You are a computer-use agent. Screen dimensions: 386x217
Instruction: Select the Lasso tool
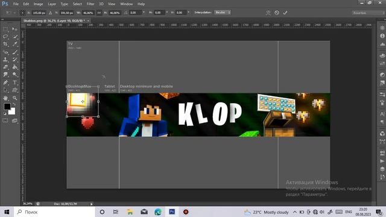click(5, 37)
